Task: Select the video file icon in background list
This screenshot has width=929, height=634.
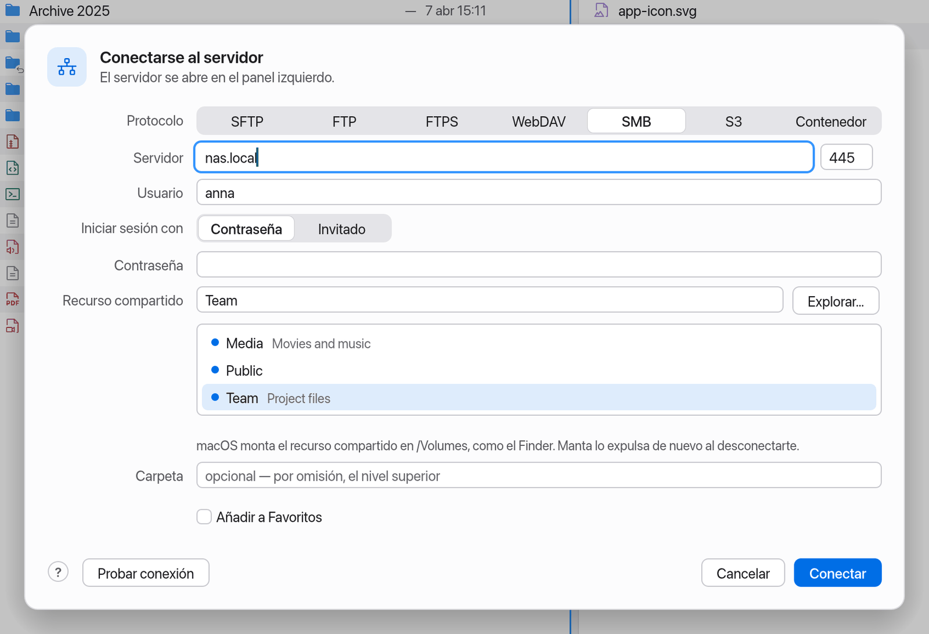Action: 12,326
